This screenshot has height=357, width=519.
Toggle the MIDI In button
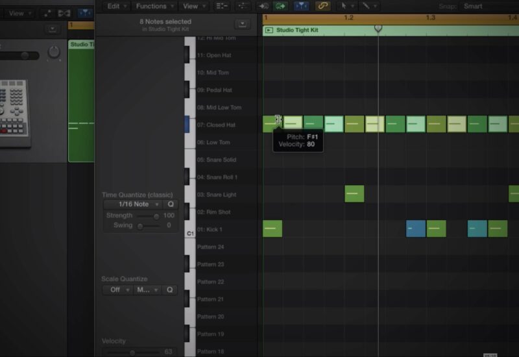[x=264, y=6]
